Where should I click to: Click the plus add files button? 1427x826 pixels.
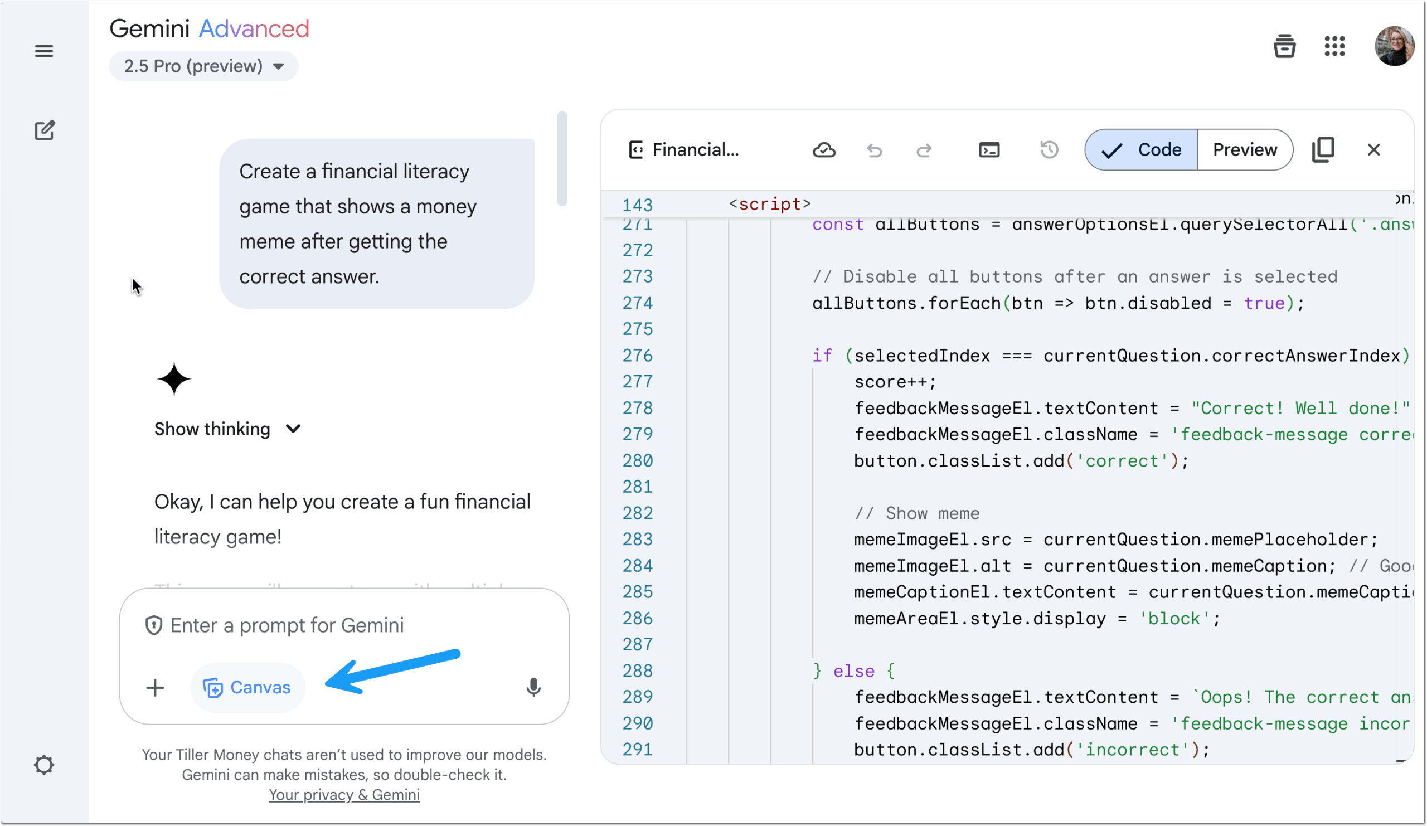pos(154,688)
